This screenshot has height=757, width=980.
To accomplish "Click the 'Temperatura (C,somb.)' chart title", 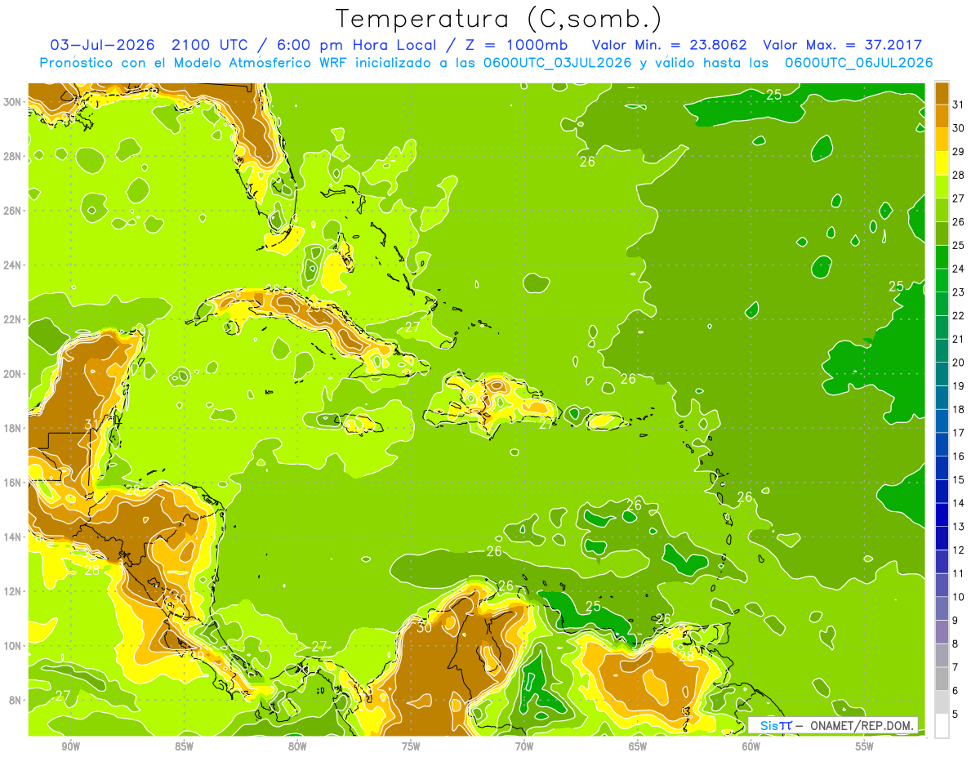I will click(x=499, y=19).
